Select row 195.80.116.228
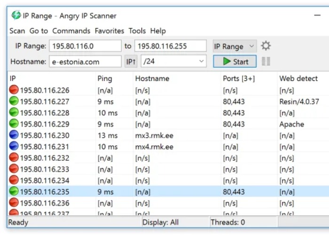The width and height of the screenshot is (329, 235). [x=168, y=113]
